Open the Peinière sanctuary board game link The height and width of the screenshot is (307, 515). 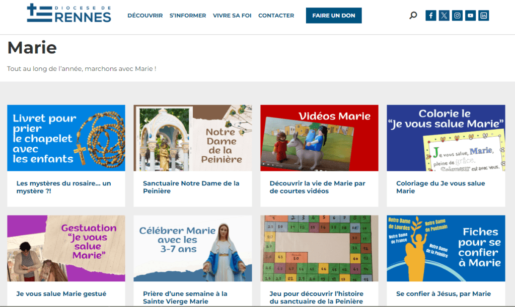click(x=316, y=297)
